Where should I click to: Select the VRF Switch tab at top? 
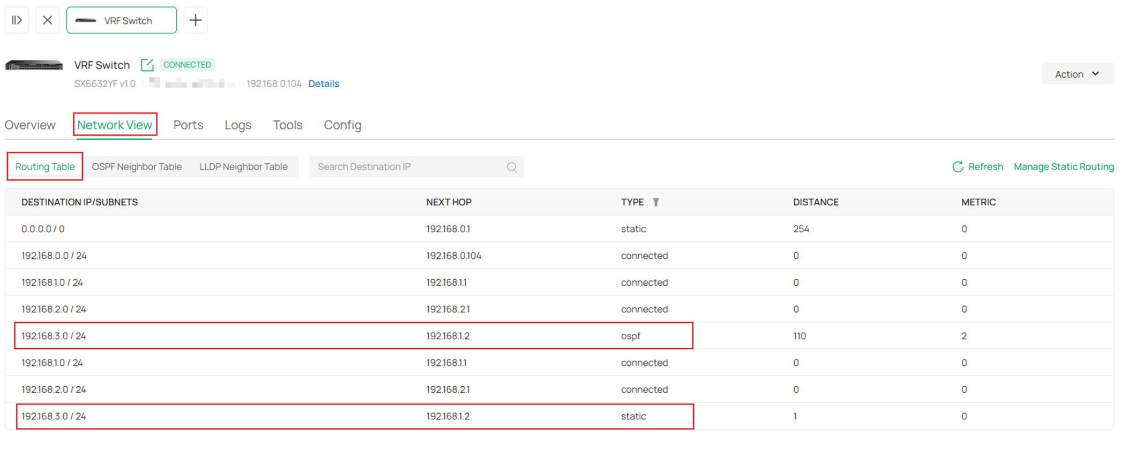click(x=122, y=20)
